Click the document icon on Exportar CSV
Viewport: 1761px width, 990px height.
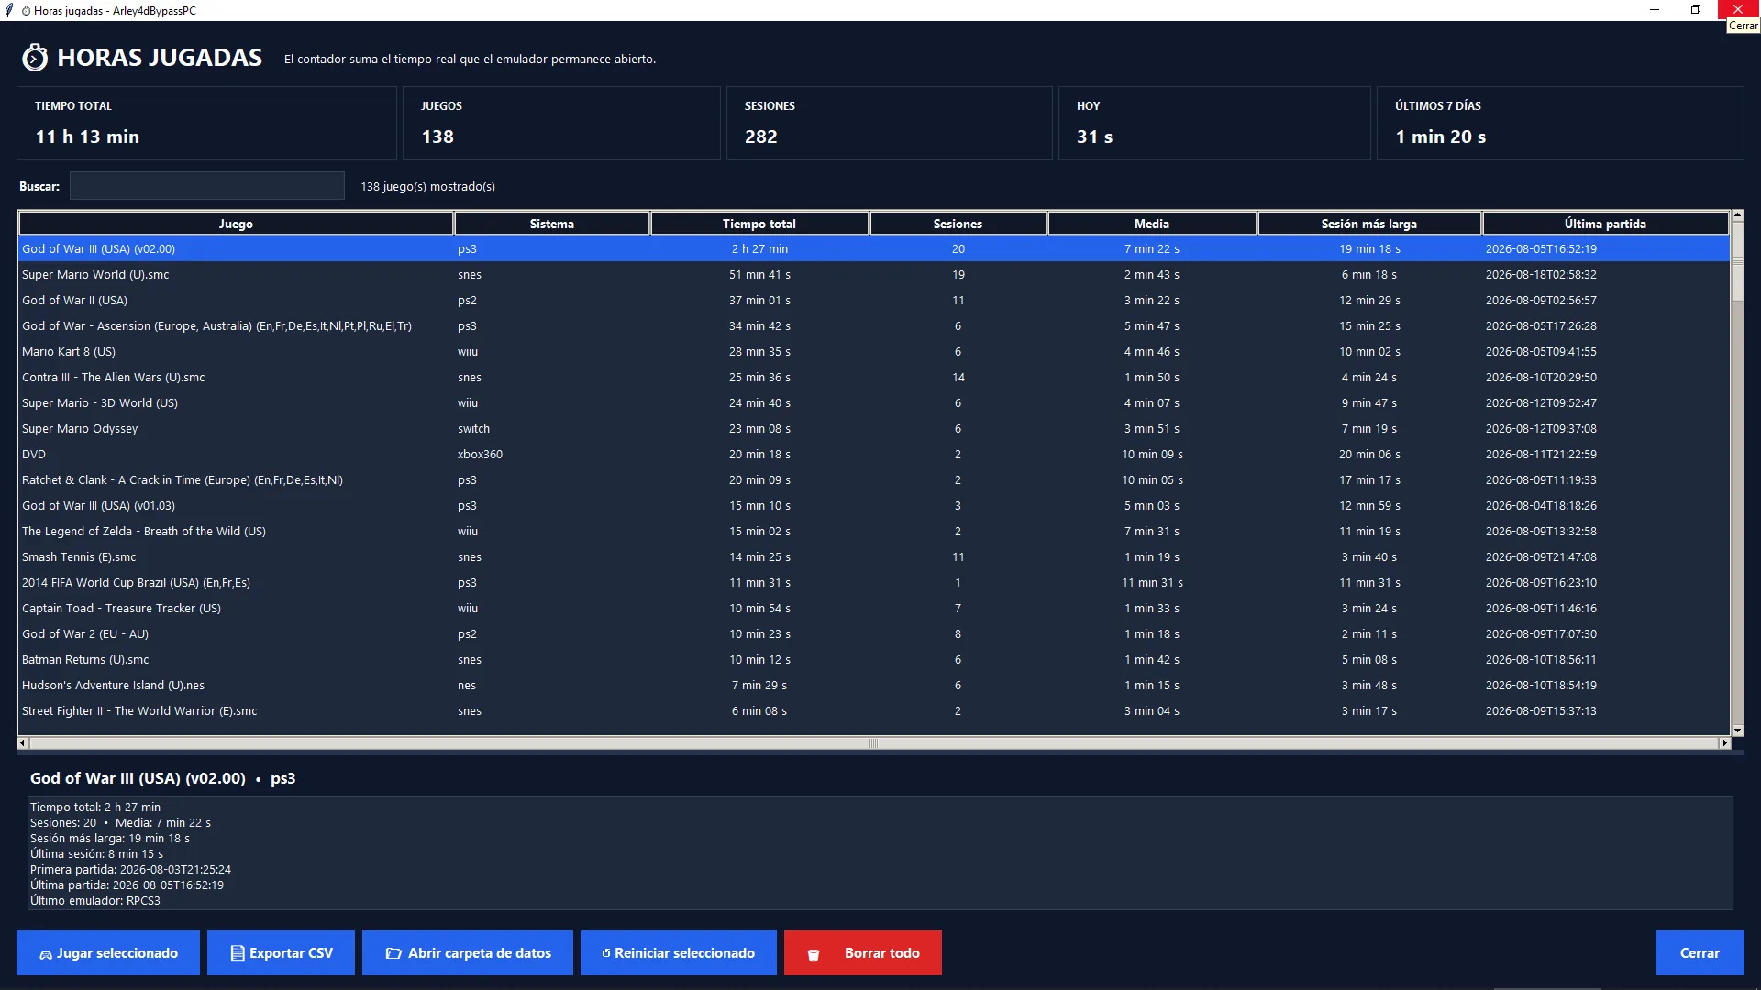click(237, 953)
